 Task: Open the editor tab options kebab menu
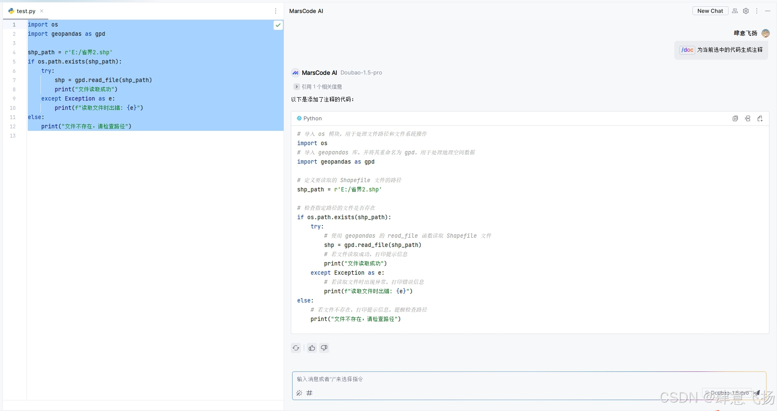pos(276,11)
